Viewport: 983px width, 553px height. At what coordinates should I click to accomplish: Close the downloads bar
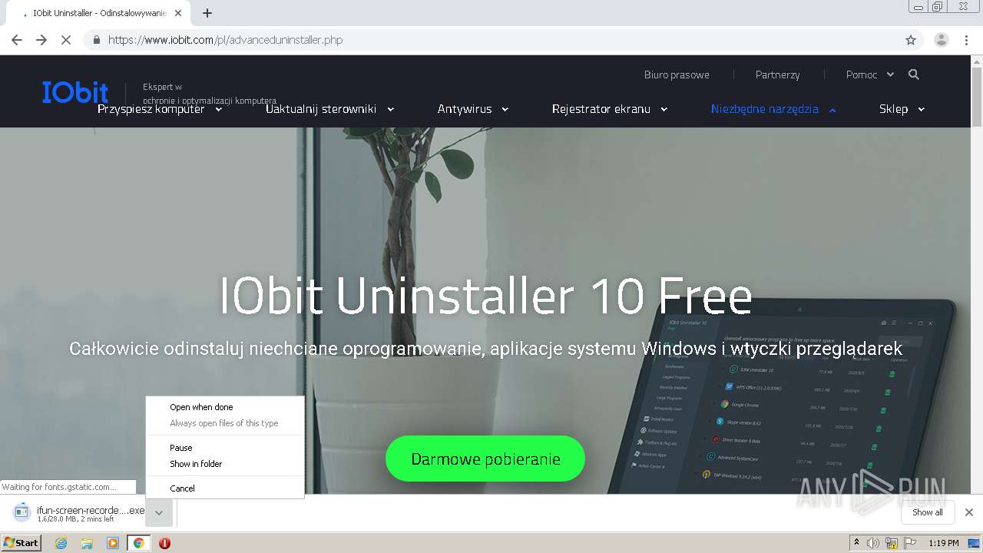tap(969, 512)
